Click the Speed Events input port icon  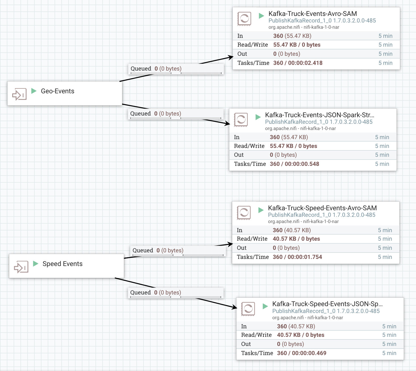21,267
